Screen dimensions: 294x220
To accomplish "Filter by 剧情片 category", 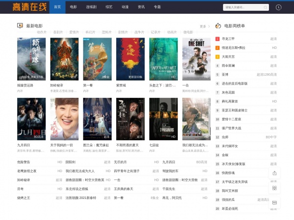I will point(123,32).
